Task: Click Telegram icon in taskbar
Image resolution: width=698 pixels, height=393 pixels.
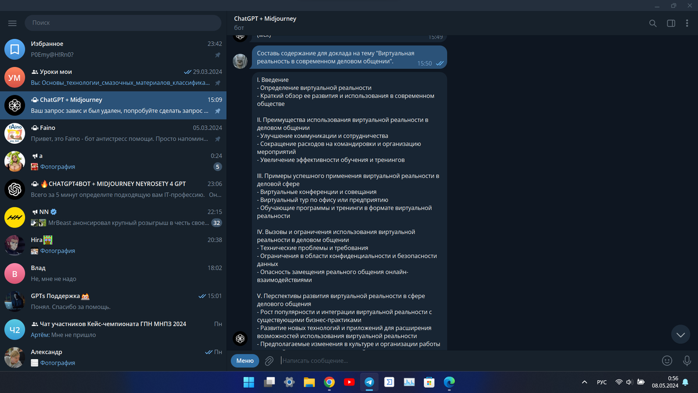Action: (x=369, y=382)
